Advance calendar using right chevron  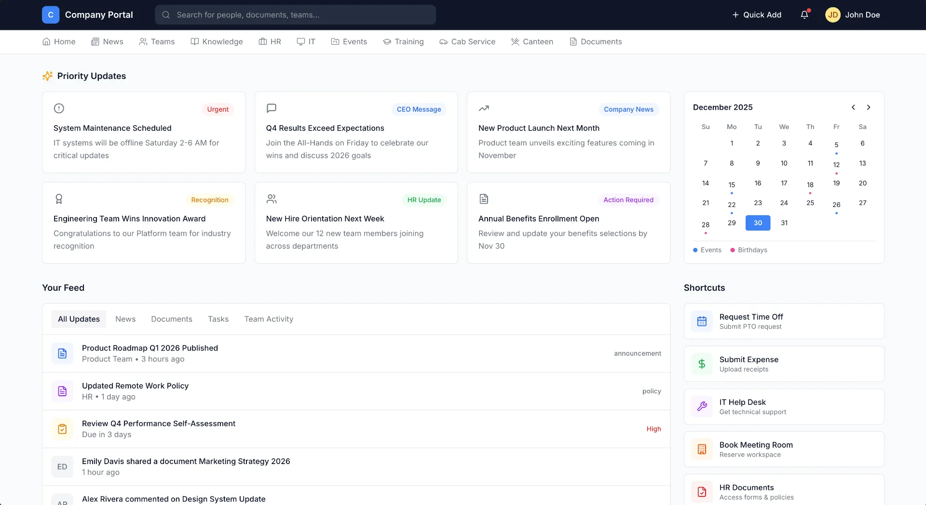[x=869, y=107]
